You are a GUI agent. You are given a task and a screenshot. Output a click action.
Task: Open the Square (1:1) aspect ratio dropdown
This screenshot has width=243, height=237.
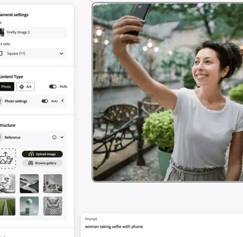tap(33, 54)
